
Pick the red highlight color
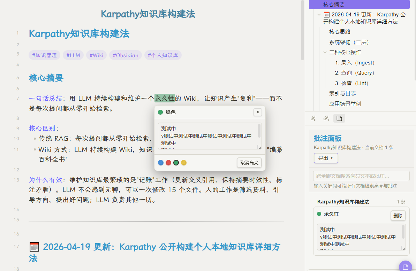168,163
